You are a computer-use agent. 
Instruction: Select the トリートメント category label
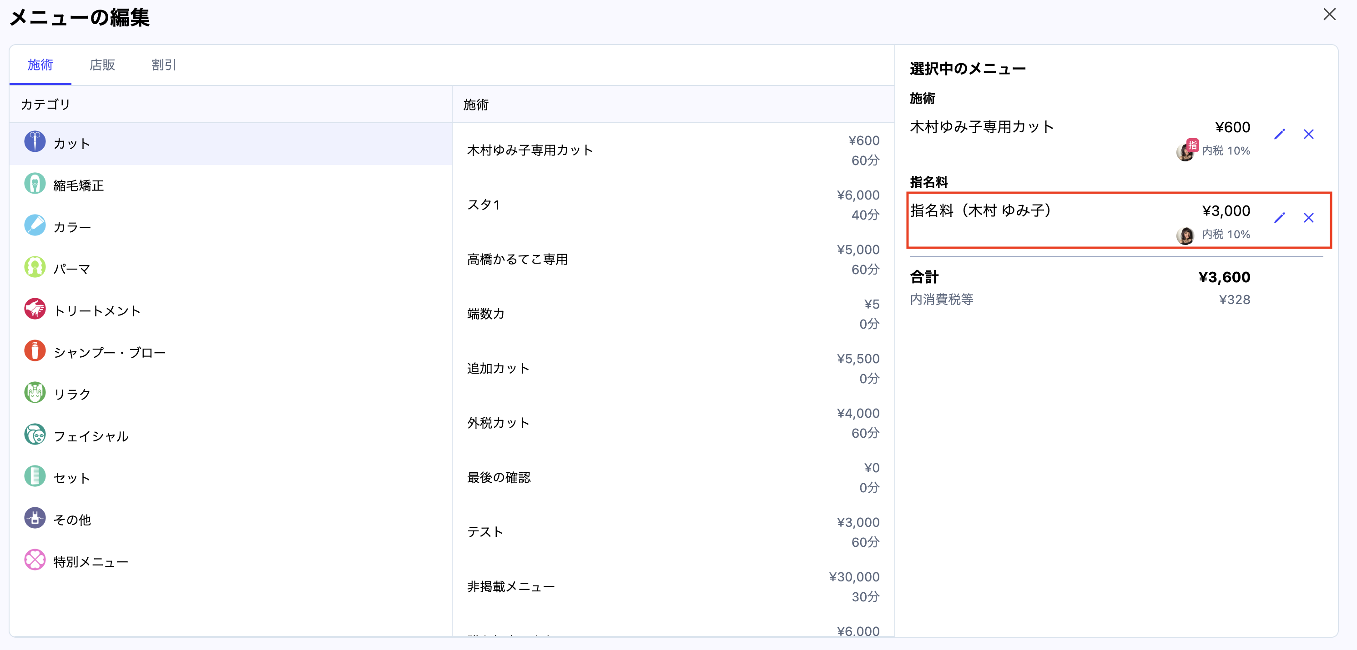pos(97,311)
